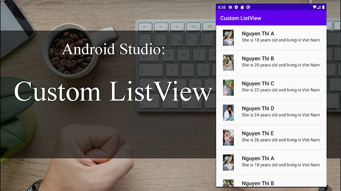Select Nguyen Thi C name
This screenshot has height=191, width=341.
click(x=258, y=84)
